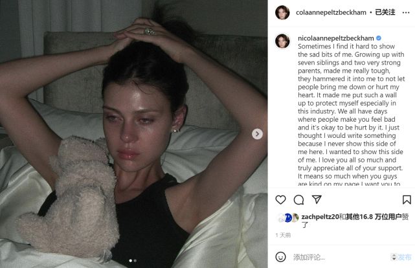
Task: Click the 1 天前 post timestamp
Action: click(x=283, y=235)
